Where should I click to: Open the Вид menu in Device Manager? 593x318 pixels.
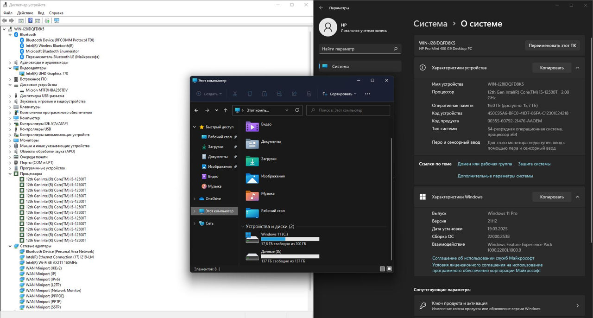[41, 13]
